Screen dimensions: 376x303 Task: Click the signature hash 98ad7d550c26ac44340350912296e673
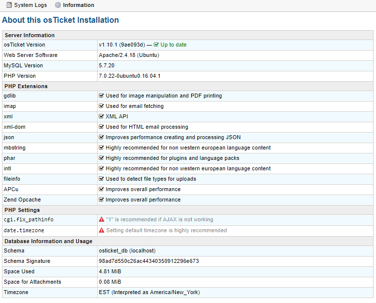tap(149, 261)
